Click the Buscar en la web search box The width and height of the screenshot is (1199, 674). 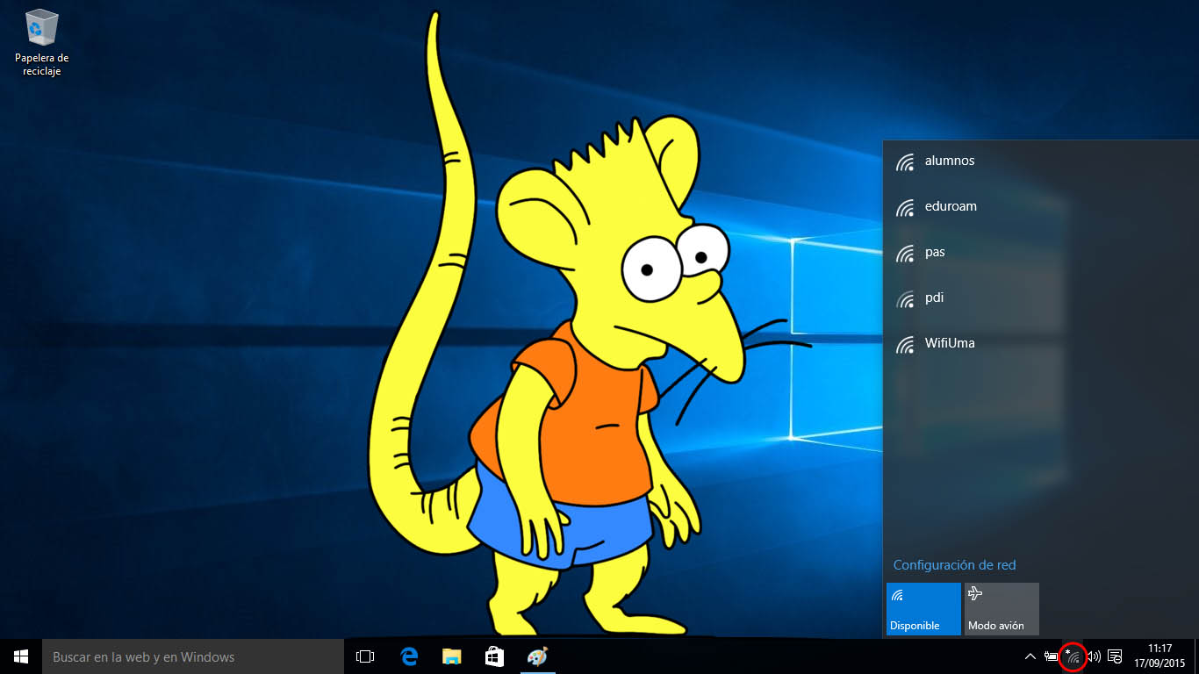(193, 656)
